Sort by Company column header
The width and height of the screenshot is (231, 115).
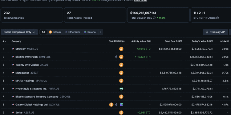tap(16, 41)
